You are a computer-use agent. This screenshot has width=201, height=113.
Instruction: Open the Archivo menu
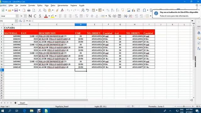tap(3, 5)
